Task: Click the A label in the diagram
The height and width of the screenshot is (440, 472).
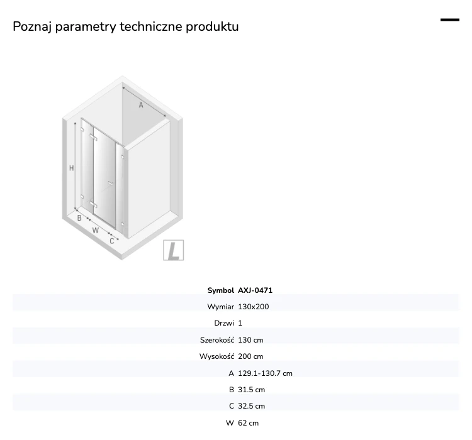Action: (141, 105)
